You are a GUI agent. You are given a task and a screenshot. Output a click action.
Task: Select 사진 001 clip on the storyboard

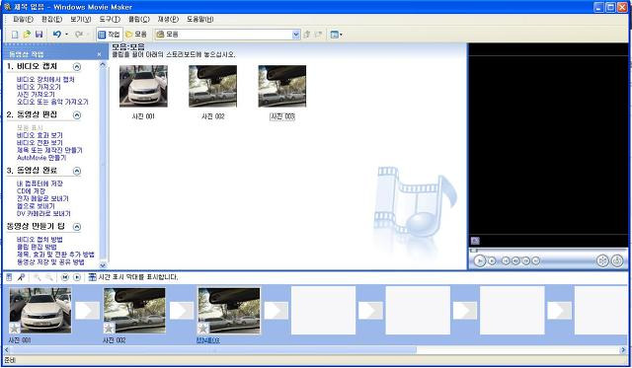[40, 311]
